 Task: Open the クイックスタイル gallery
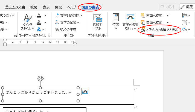tap(27, 22)
